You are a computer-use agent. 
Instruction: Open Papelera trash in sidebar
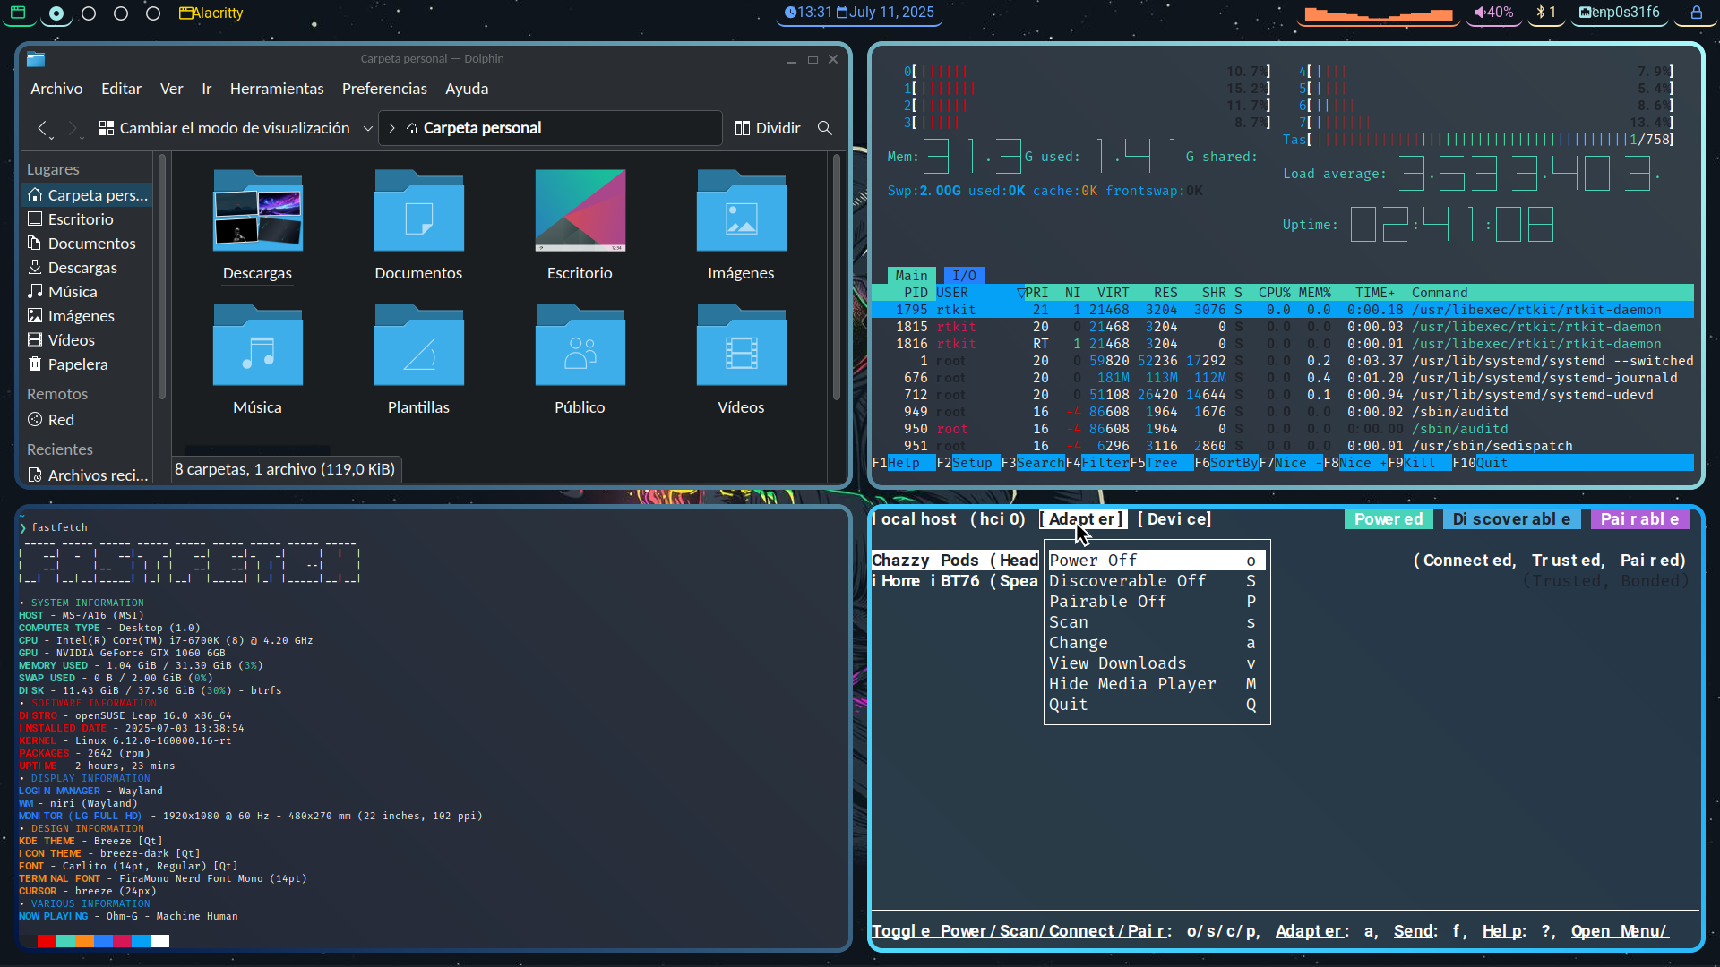87,364
